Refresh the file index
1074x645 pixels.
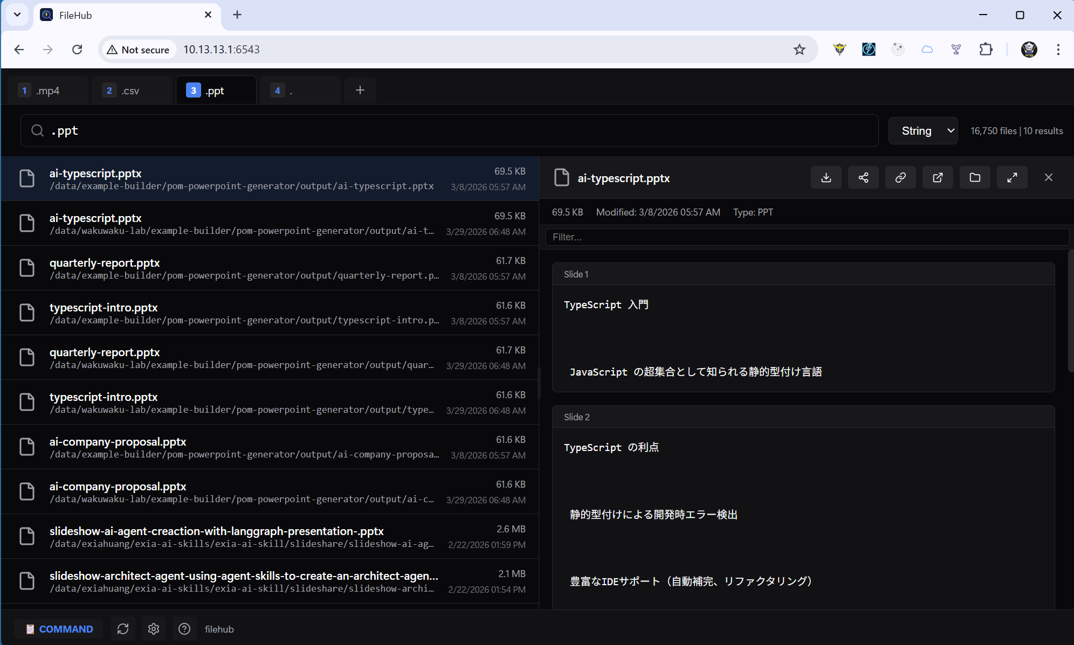tap(123, 629)
